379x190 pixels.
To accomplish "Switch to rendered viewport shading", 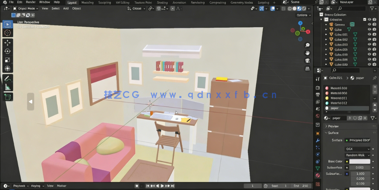I will click(304, 8).
